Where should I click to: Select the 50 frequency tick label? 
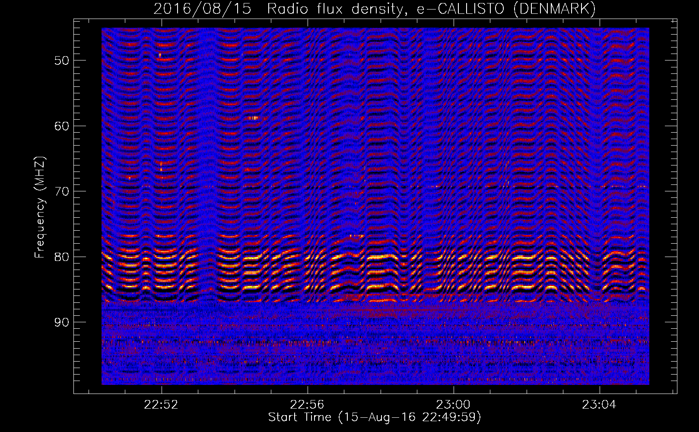point(62,60)
